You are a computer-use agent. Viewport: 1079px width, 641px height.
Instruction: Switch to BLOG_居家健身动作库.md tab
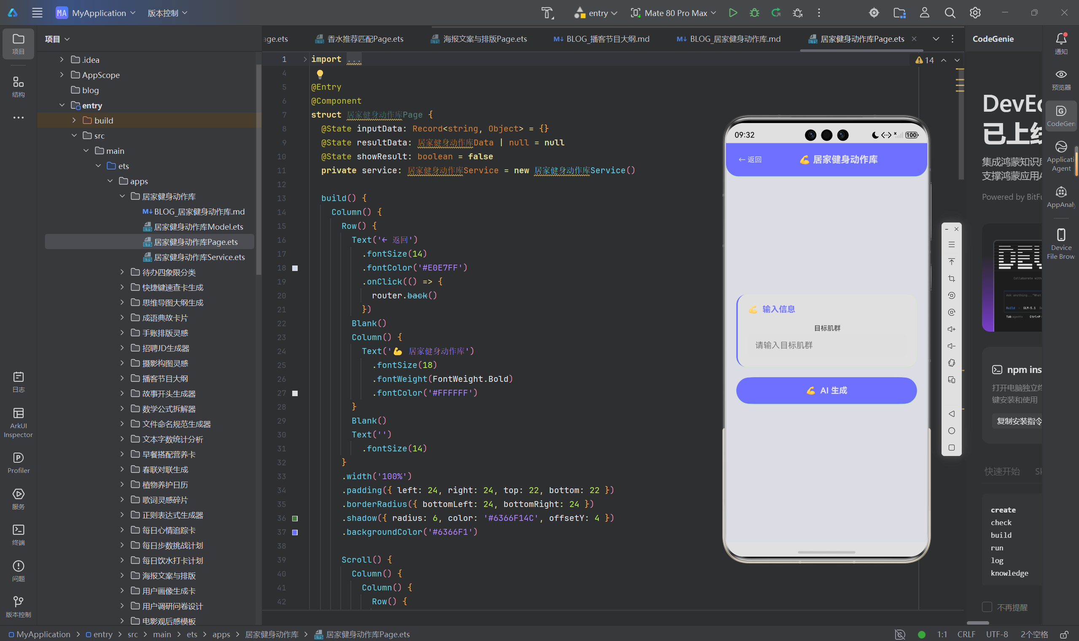click(x=729, y=39)
